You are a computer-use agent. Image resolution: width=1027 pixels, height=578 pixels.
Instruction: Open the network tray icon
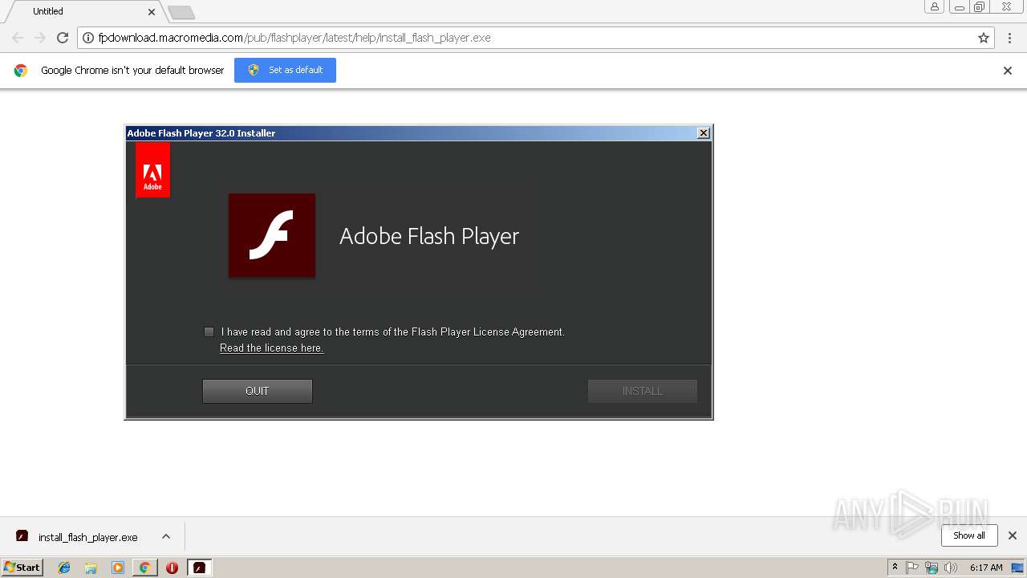tap(932, 568)
